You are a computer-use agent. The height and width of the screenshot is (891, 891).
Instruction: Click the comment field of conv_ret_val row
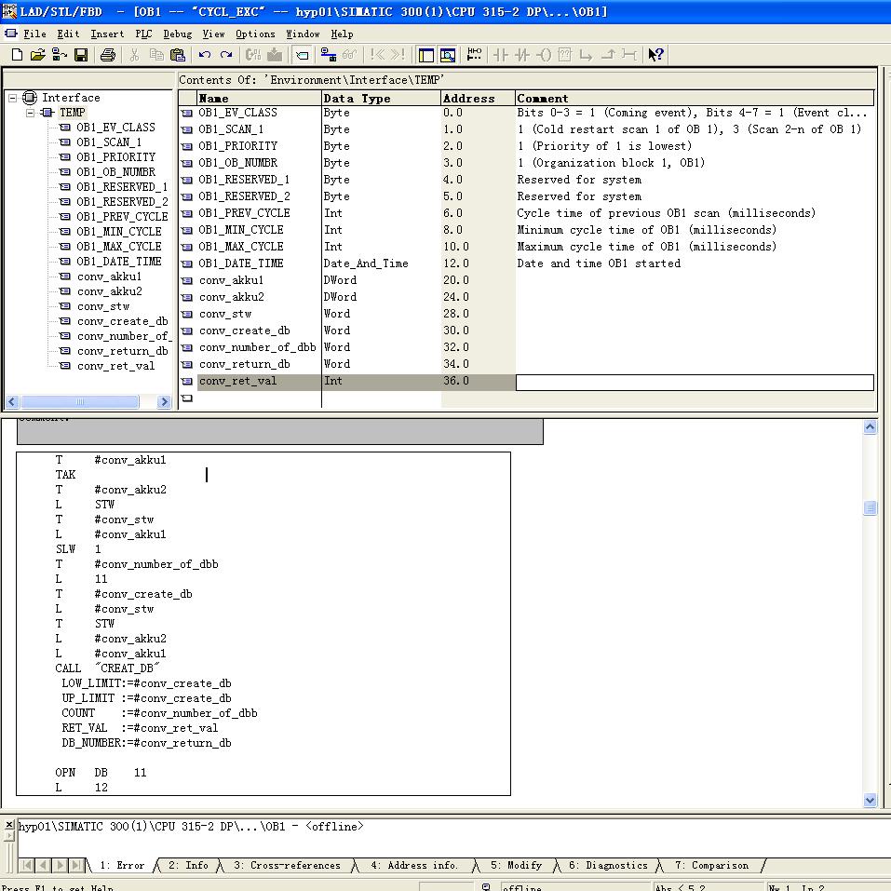[x=695, y=382]
